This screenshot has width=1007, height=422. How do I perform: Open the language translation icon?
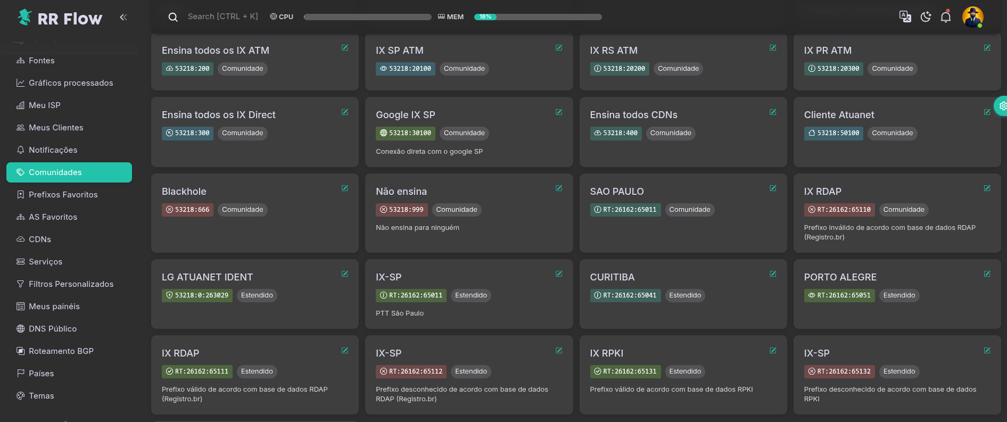point(905,16)
